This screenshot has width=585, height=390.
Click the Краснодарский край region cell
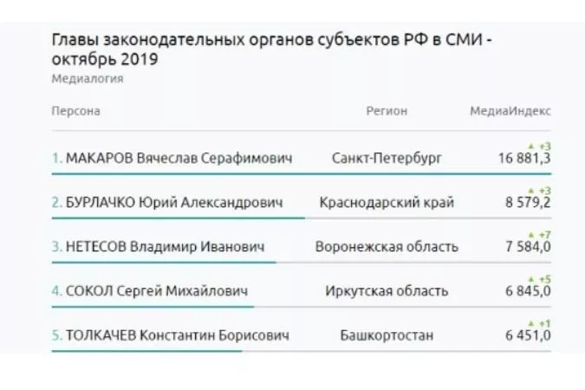[x=387, y=203]
